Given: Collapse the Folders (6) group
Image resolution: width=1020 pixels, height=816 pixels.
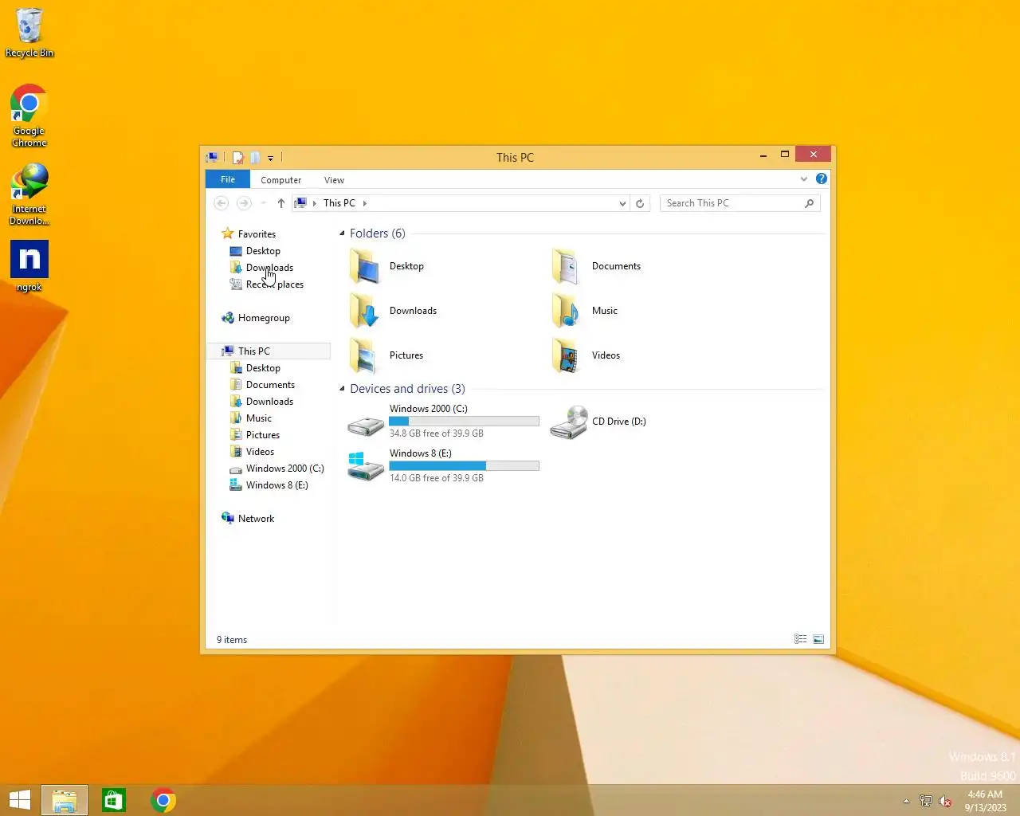Looking at the screenshot, I should [342, 233].
